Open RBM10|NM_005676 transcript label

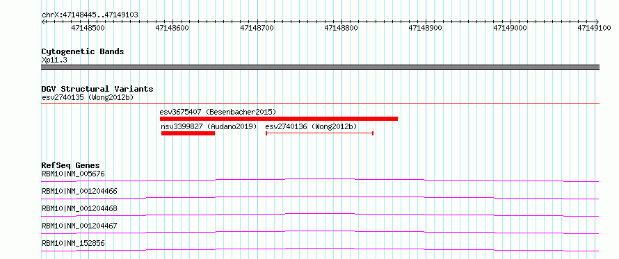pos(74,174)
